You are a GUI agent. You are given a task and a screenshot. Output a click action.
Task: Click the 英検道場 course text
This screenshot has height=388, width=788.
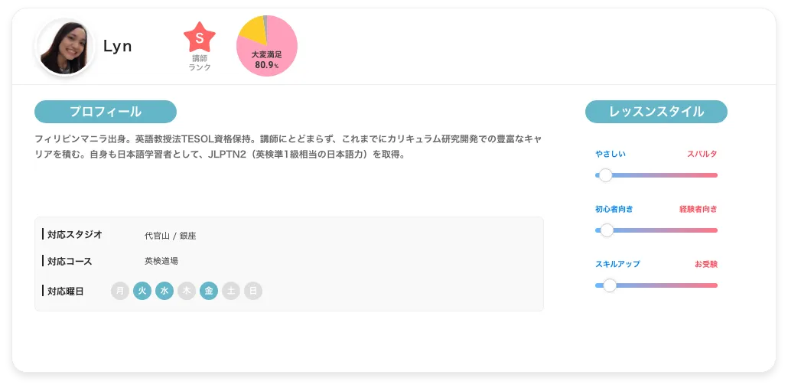(x=161, y=261)
